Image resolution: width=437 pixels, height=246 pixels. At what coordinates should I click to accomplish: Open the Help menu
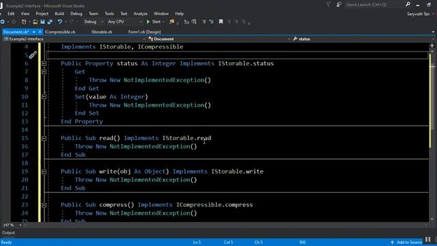pos(179,14)
